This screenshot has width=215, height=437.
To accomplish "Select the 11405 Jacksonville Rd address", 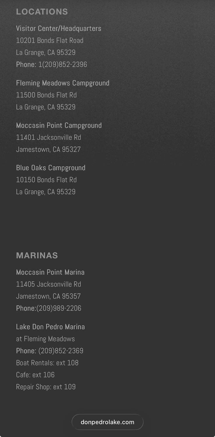I will (x=48, y=284).
